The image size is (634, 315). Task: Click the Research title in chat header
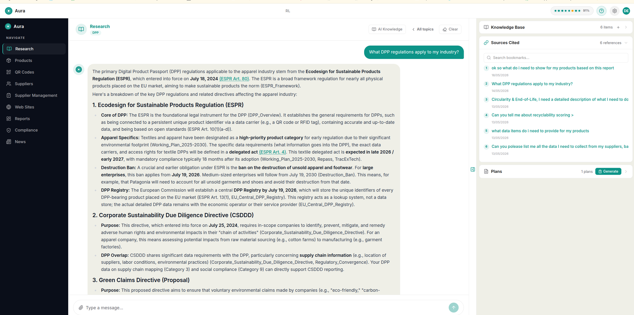click(100, 26)
